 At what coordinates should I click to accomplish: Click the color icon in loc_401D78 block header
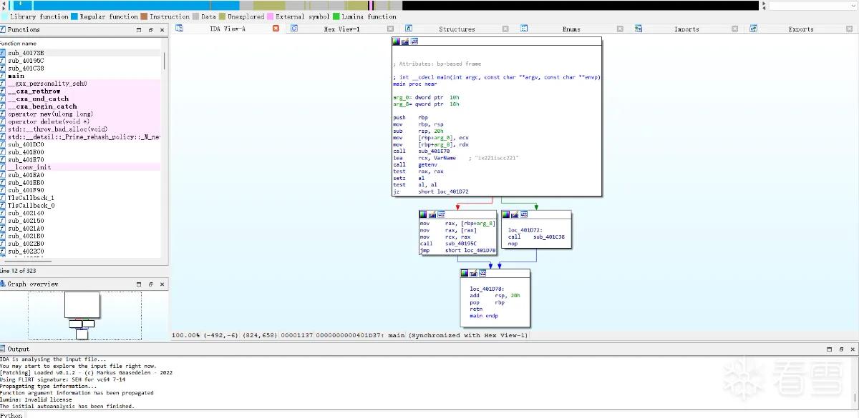(x=465, y=273)
